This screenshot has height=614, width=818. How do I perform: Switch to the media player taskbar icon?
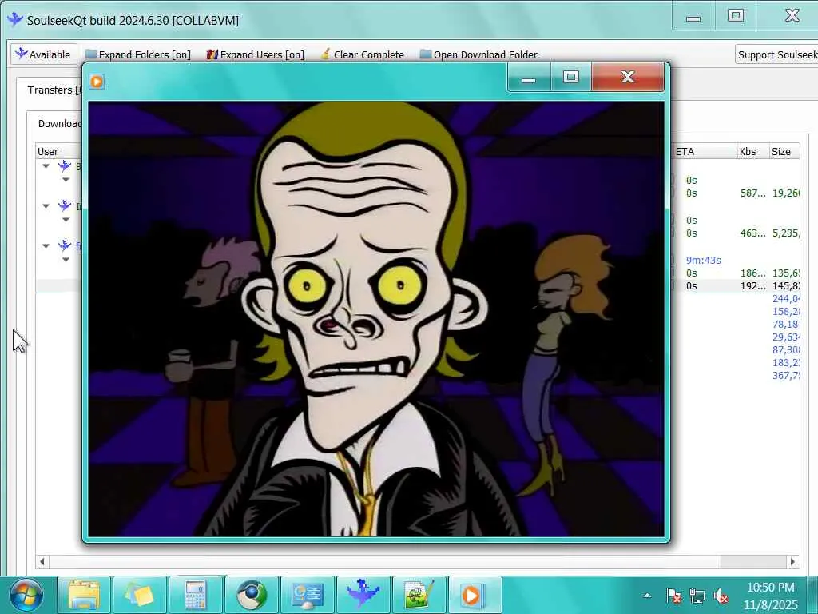pos(475,595)
